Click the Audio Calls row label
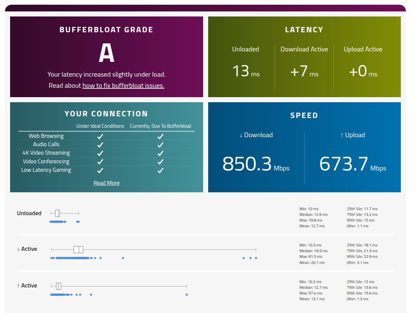The width and height of the screenshot is (415, 313). pos(46,144)
